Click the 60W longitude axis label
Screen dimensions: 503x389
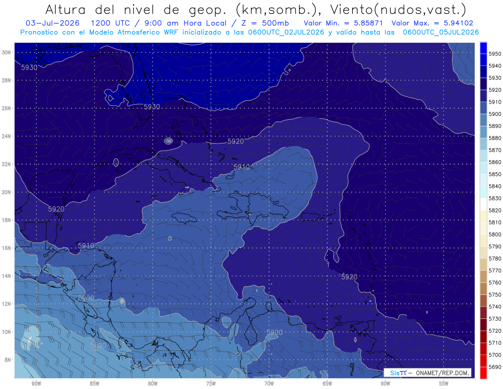point(386,383)
